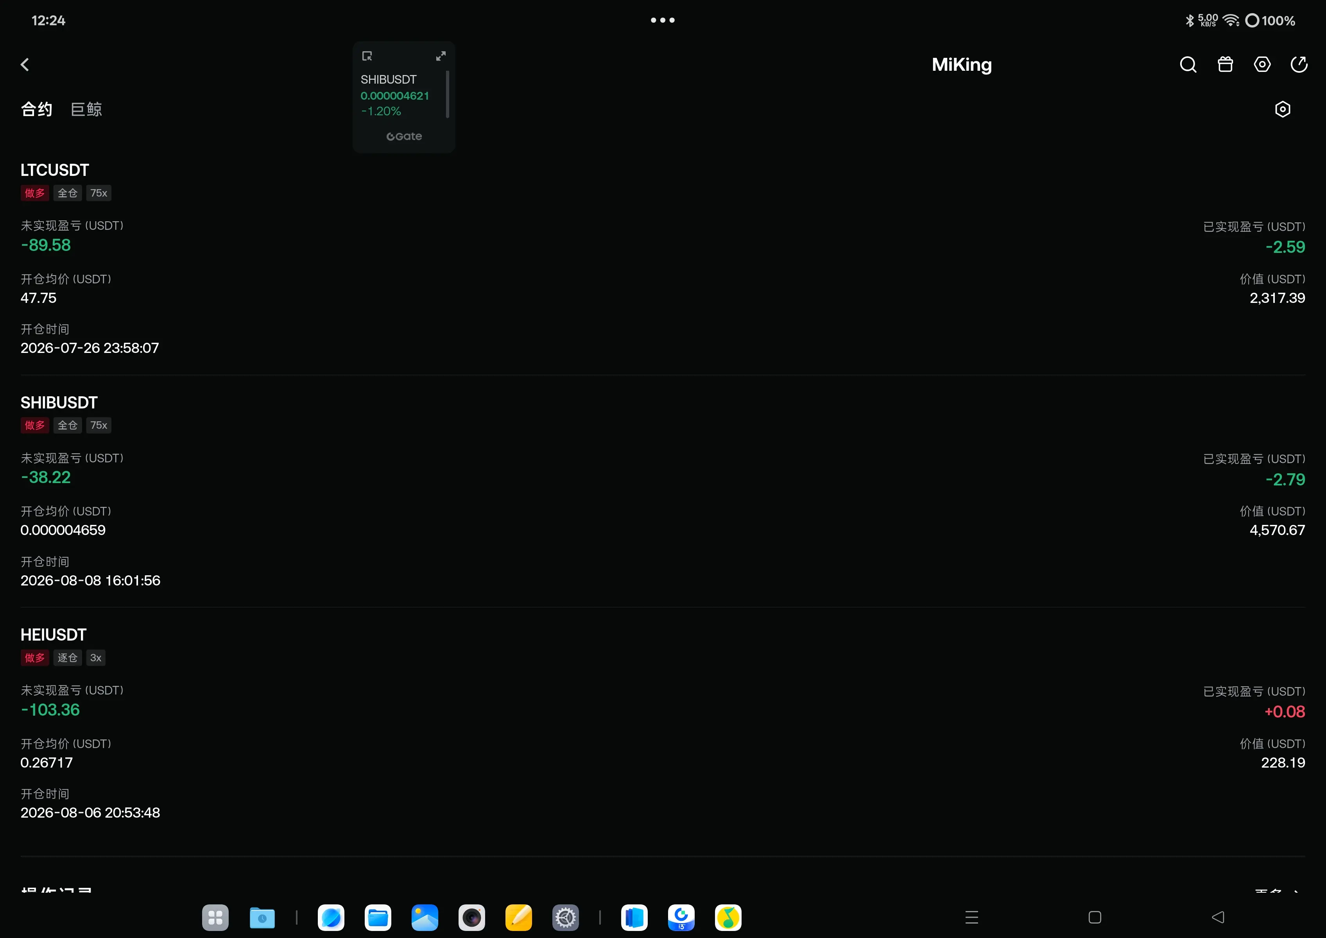Tap realized PnL -2.79

click(x=1285, y=480)
